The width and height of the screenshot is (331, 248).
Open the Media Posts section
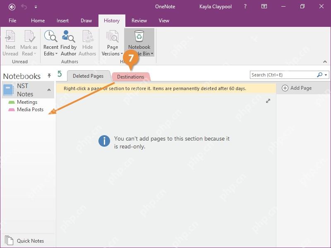tap(30, 110)
